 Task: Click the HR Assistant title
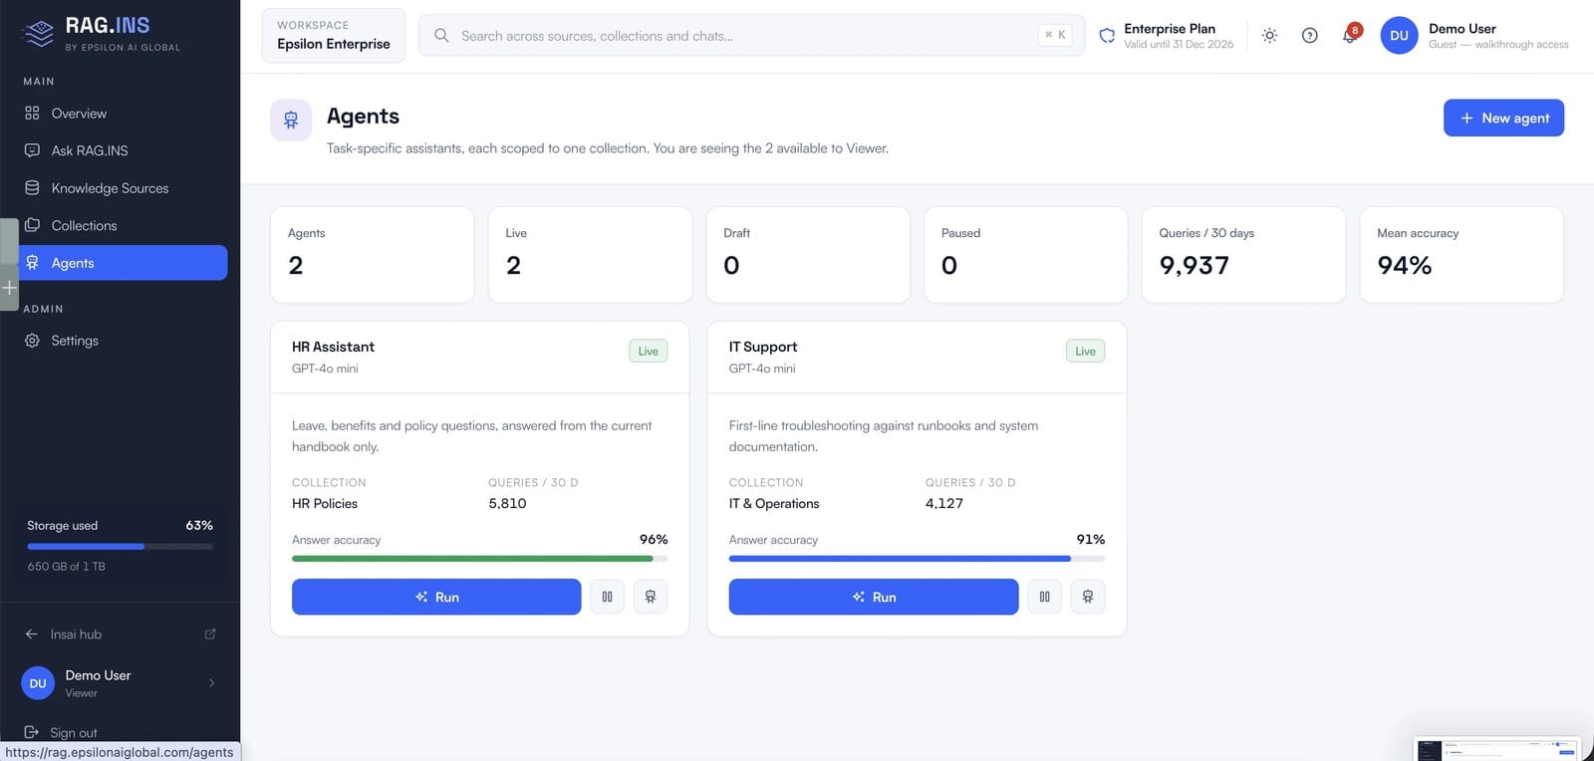coord(333,347)
